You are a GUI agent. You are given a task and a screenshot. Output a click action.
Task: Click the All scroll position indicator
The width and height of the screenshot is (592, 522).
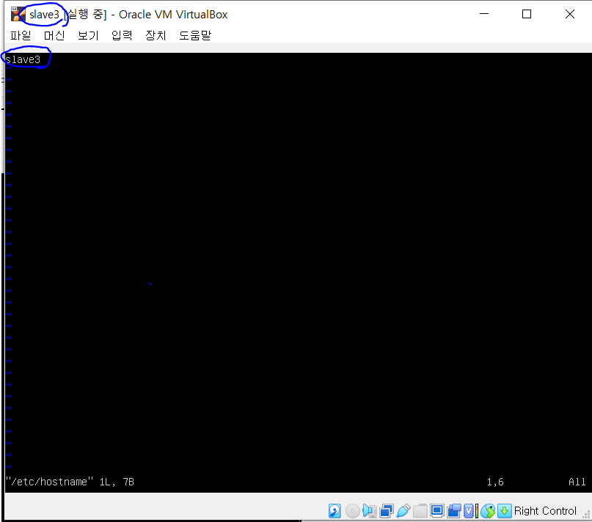(577, 482)
